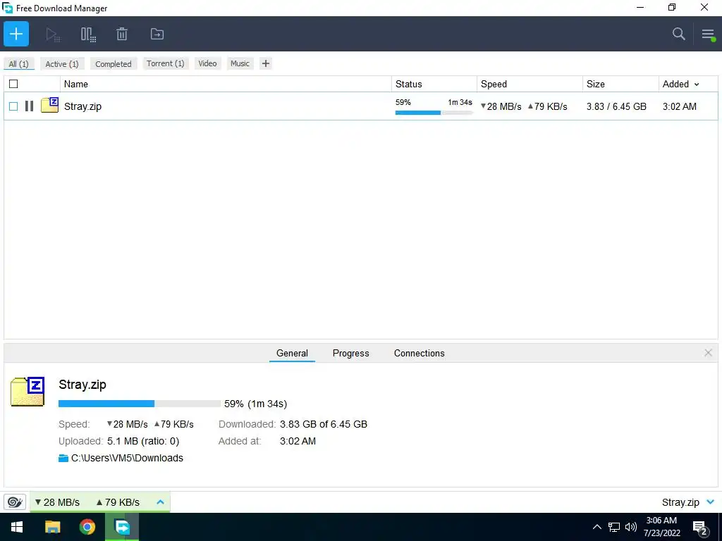Expand the Stray.zip dropdown at bottom right
This screenshot has height=541, width=722.
click(711, 502)
